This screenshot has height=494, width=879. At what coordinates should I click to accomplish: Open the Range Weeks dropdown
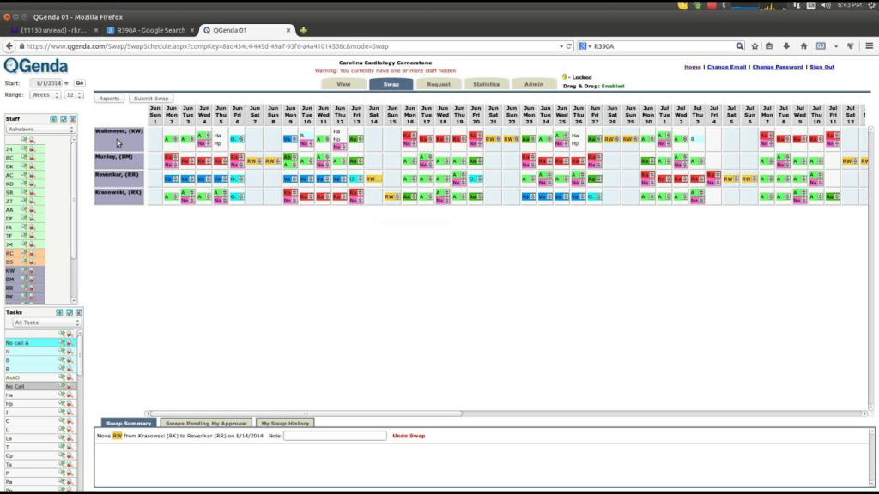point(45,94)
